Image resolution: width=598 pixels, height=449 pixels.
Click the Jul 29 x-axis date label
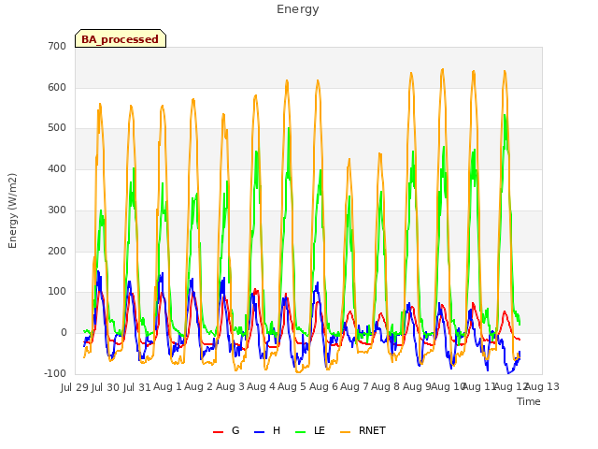pyautogui.click(x=75, y=387)
